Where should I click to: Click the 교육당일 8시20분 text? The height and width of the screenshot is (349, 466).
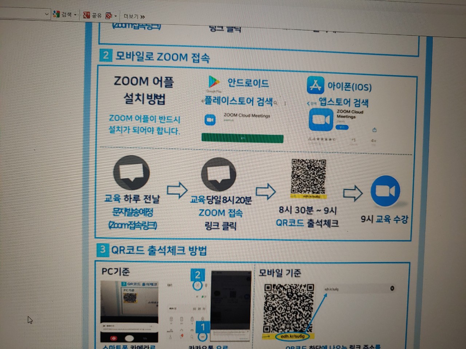point(221,200)
